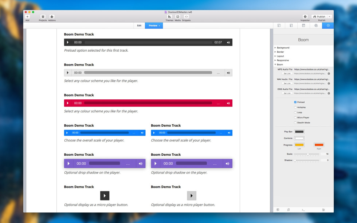
Task: Click Set Link for MP3 Audio File
Action: click(287, 73)
